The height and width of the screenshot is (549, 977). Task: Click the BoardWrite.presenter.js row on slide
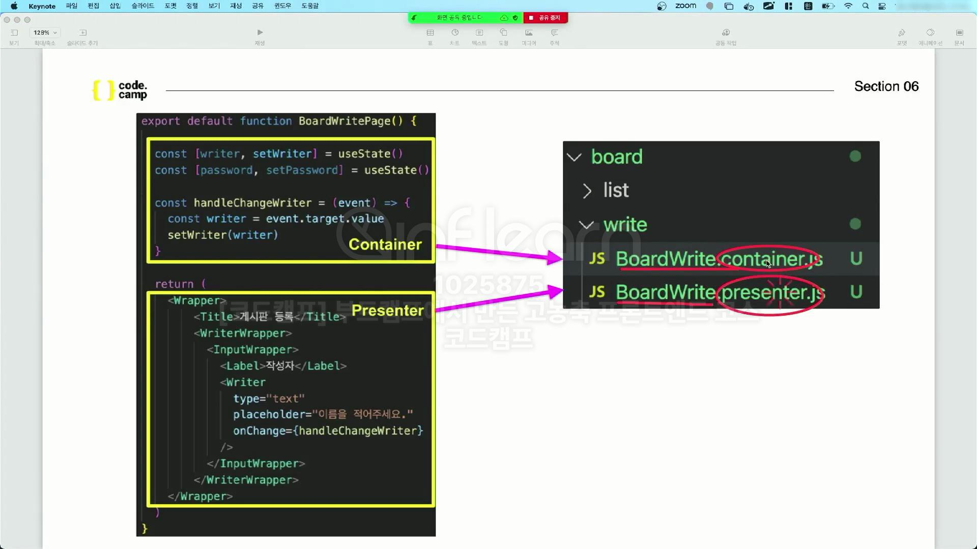pyautogui.click(x=721, y=292)
